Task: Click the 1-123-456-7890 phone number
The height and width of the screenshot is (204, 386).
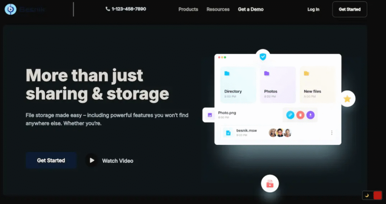Action: pyautogui.click(x=129, y=9)
